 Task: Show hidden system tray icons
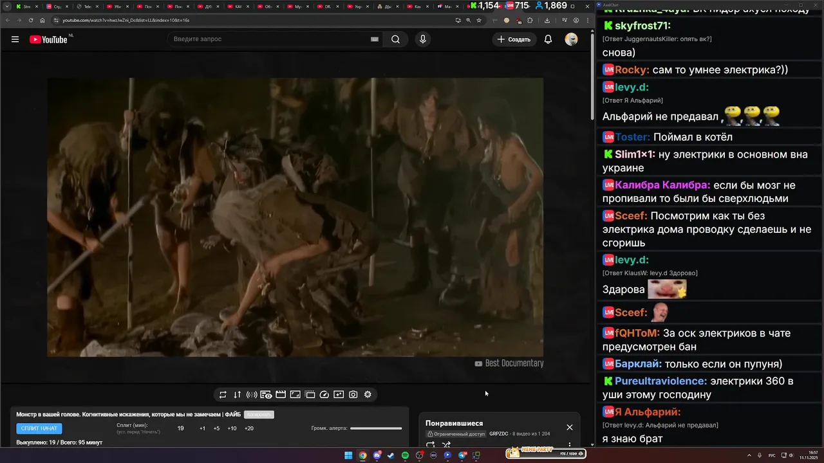[x=749, y=455]
